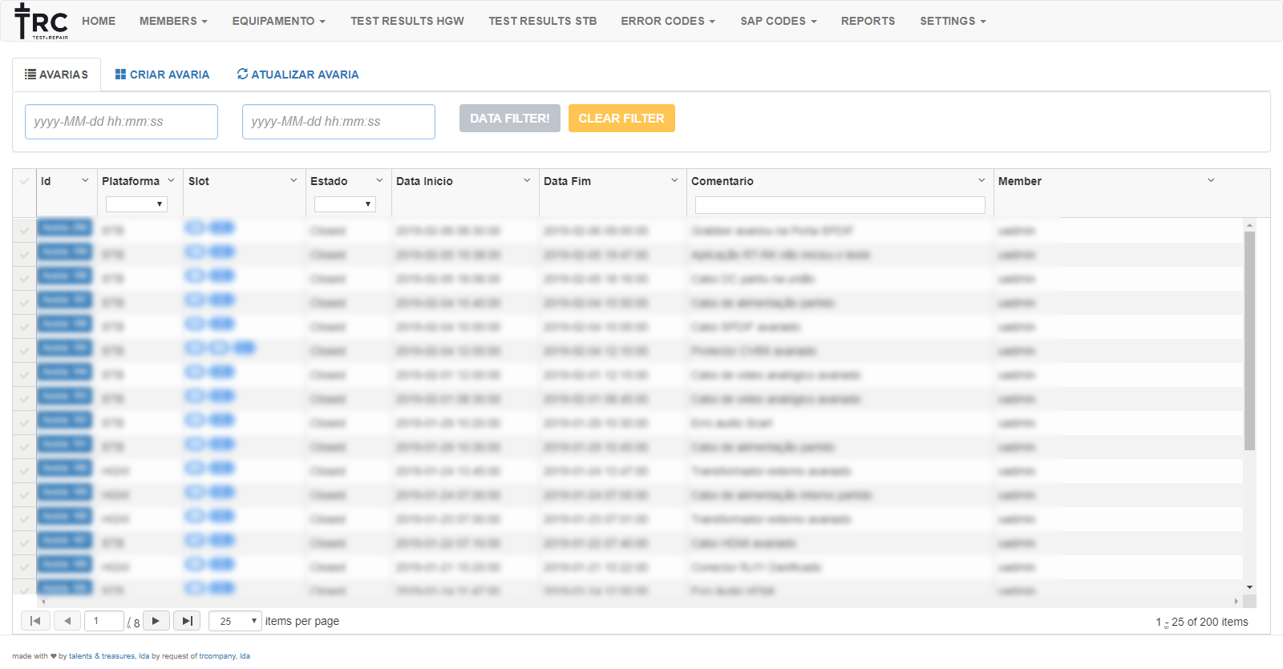This screenshot has width=1283, height=669.
Task: Open the Data Inicio column menu arrow
Action: 527,181
